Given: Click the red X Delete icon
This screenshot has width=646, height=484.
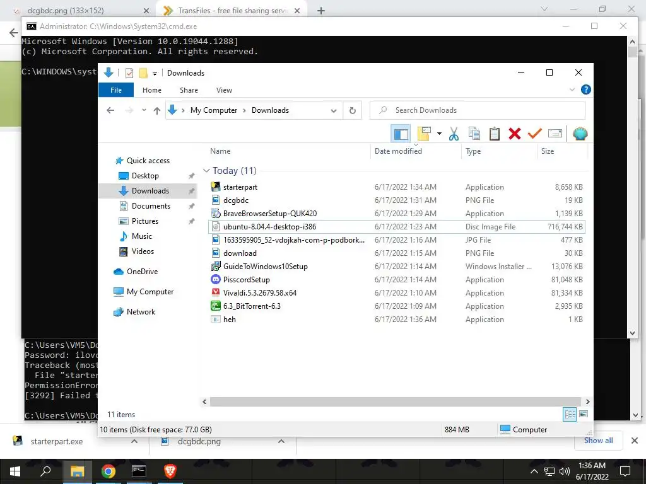Looking at the screenshot, I should click(515, 134).
